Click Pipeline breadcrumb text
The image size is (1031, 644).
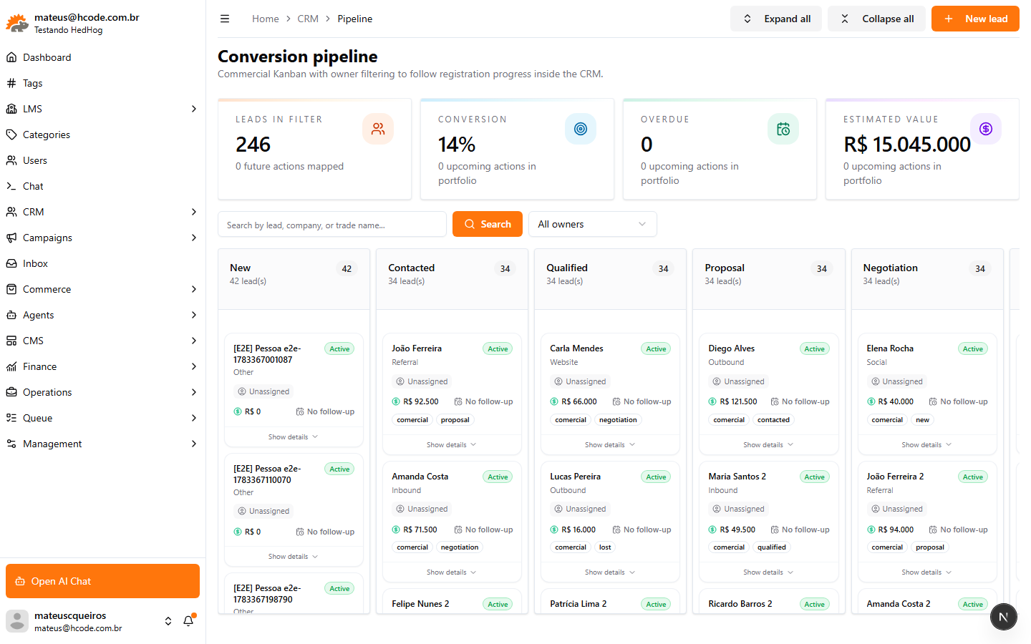tap(355, 19)
